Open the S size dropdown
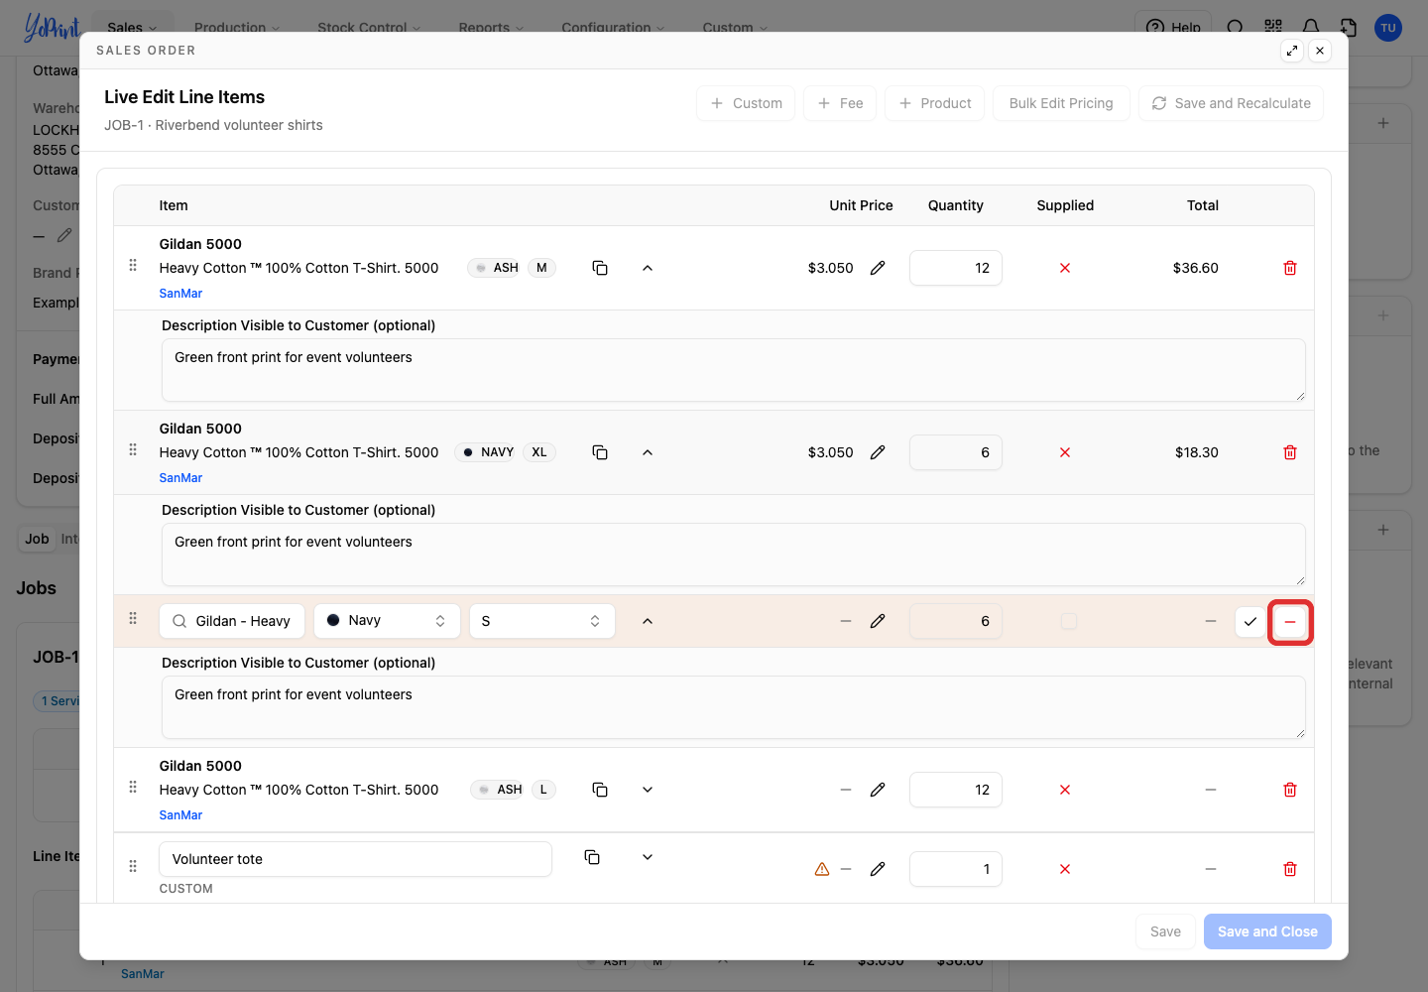The height and width of the screenshot is (992, 1428). (542, 621)
